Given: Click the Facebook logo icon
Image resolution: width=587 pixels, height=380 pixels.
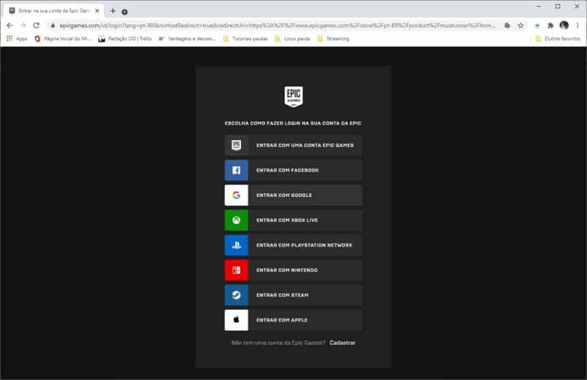Looking at the screenshot, I should click(236, 170).
